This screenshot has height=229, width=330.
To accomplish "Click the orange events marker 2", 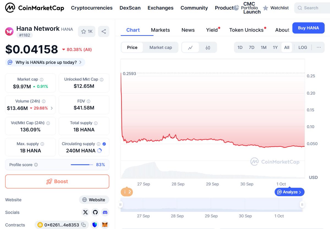I will [127, 192].
